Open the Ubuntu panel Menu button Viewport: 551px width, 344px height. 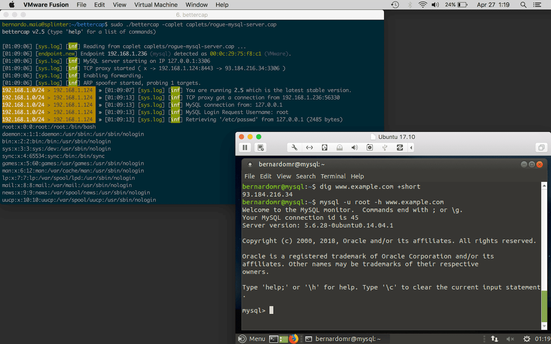click(252, 339)
